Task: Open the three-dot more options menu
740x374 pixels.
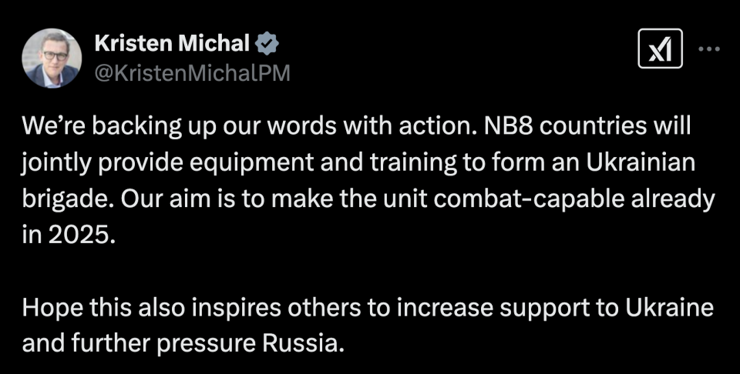Action: pos(709,48)
